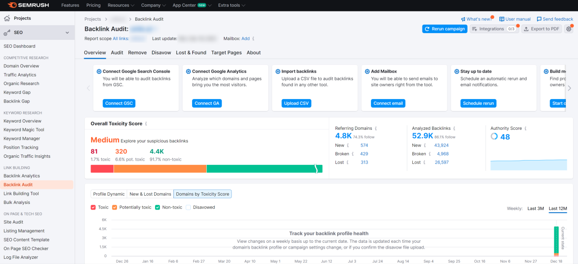Open the Remove tab
The width and height of the screenshot is (578, 264).
pyautogui.click(x=137, y=53)
